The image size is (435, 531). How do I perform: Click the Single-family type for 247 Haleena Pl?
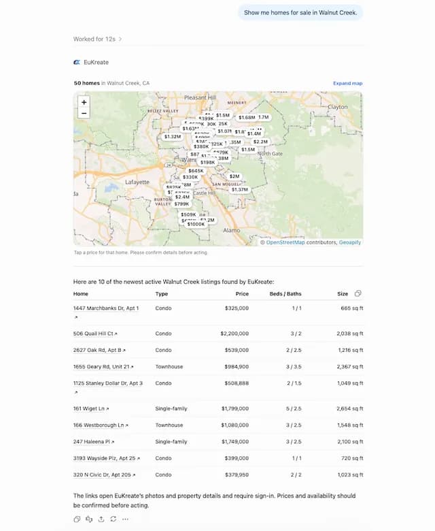click(171, 442)
